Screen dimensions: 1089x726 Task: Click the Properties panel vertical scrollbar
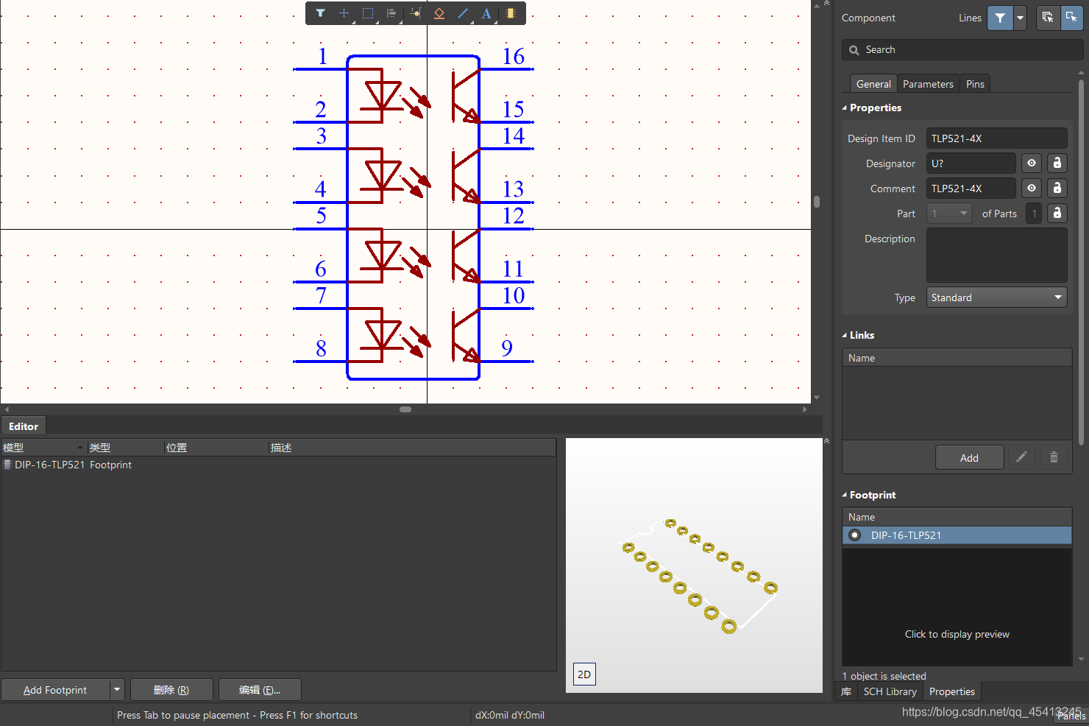[x=1081, y=261]
